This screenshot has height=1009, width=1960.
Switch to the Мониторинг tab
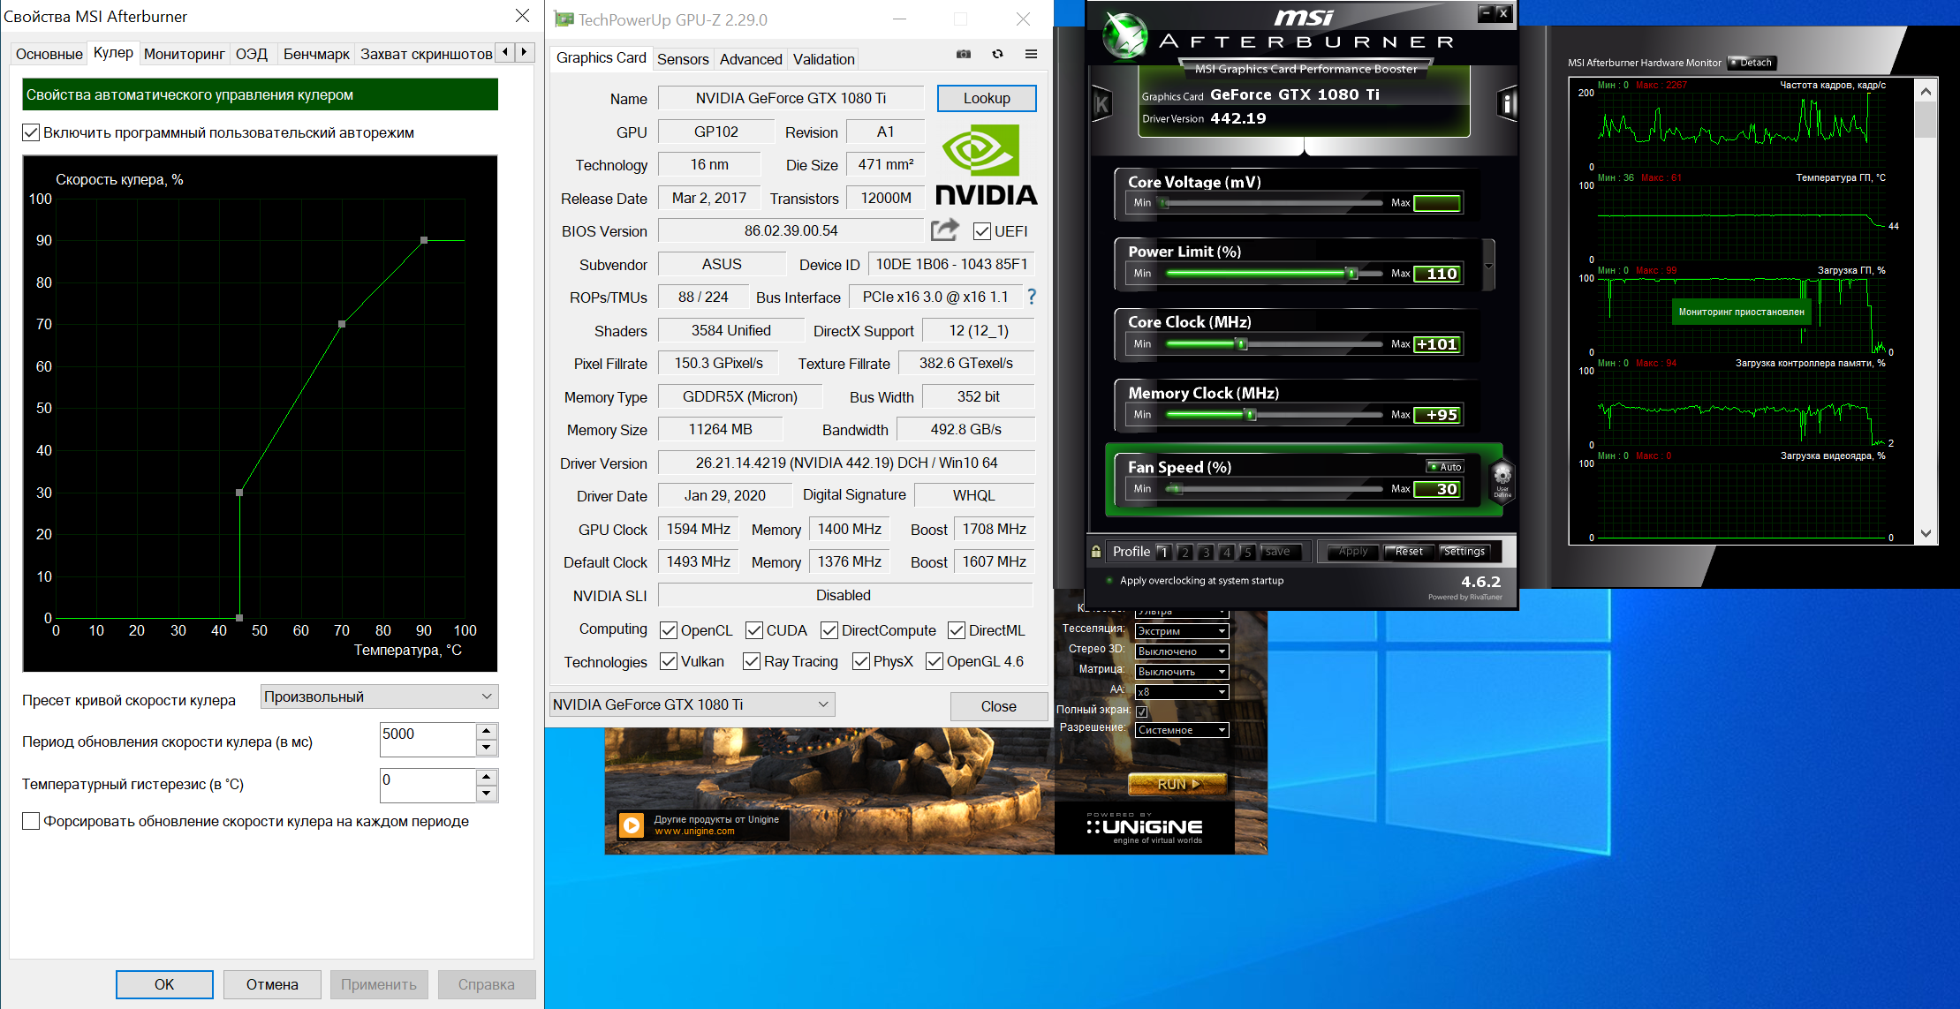[x=184, y=54]
